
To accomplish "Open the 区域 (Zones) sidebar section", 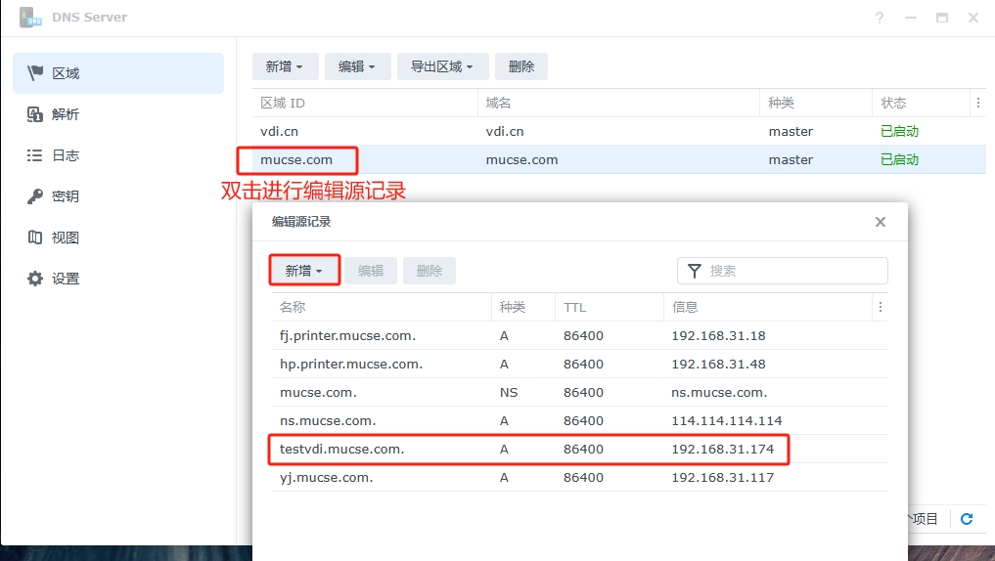I will [x=117, y=73].
